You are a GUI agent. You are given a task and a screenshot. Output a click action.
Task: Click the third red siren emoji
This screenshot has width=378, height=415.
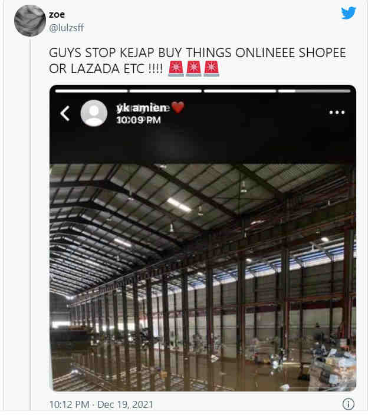pyautogui.click(x=211, y=68)
